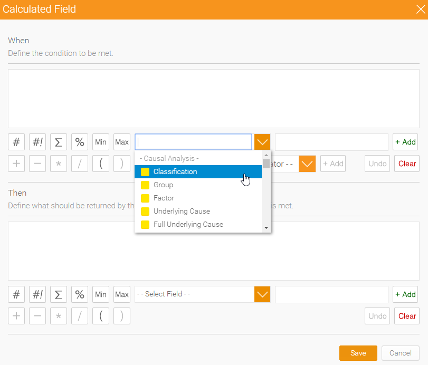Insert a closing parenthesis in When section
This screenshot has width=428, height=365.
click(121, 164)
